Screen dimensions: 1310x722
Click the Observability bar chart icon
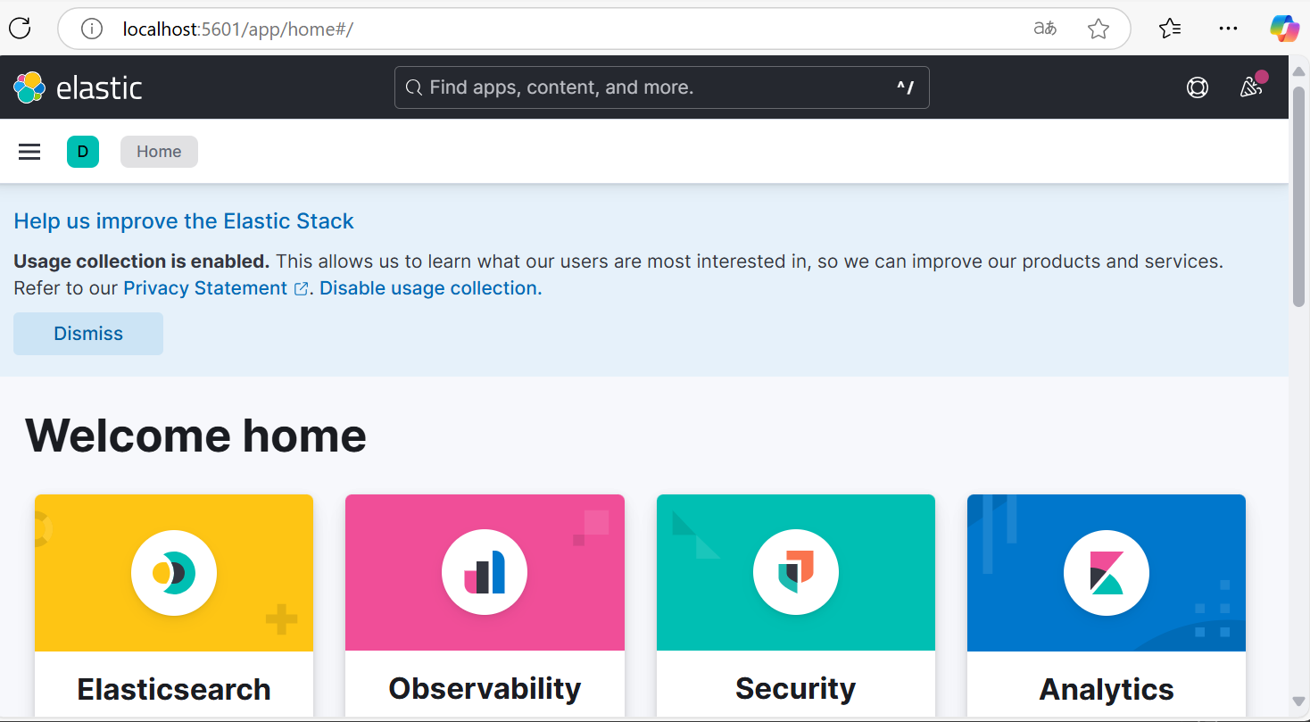click(485, 573)
